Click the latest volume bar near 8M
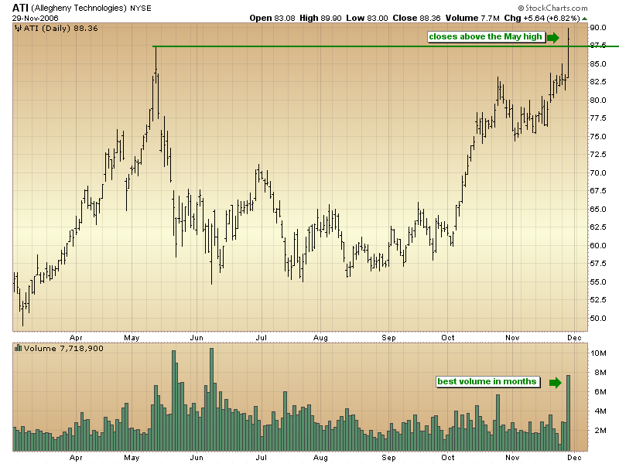The width and height of the screenshot is (619, 464). (x=569, y=413)
